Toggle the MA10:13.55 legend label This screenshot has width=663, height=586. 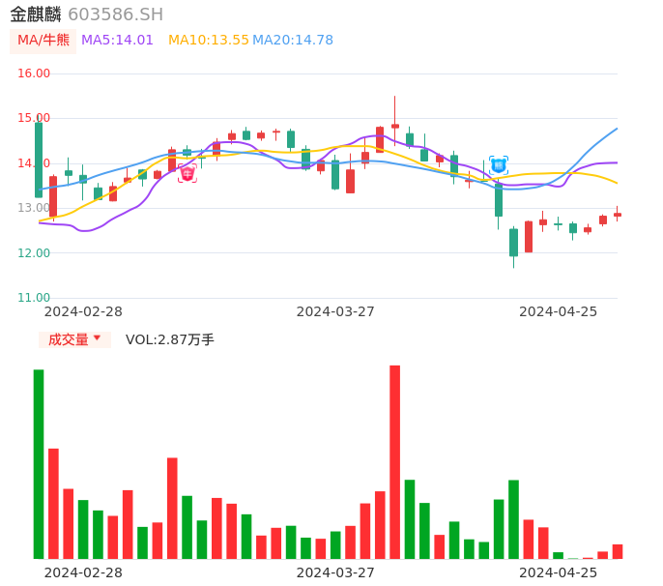[x=208, y=41]
